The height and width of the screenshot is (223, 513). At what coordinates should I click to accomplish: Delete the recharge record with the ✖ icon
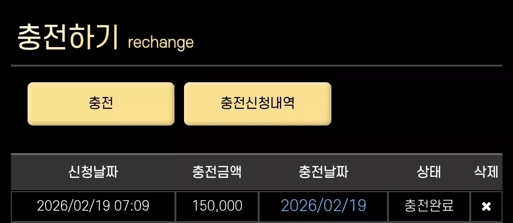pyautogui.click(x=486, y=206)
